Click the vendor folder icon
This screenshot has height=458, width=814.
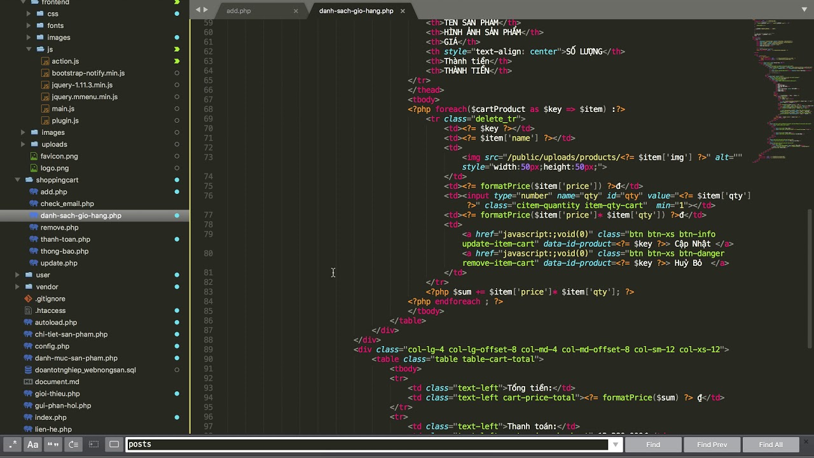click(x=29, y=287)
